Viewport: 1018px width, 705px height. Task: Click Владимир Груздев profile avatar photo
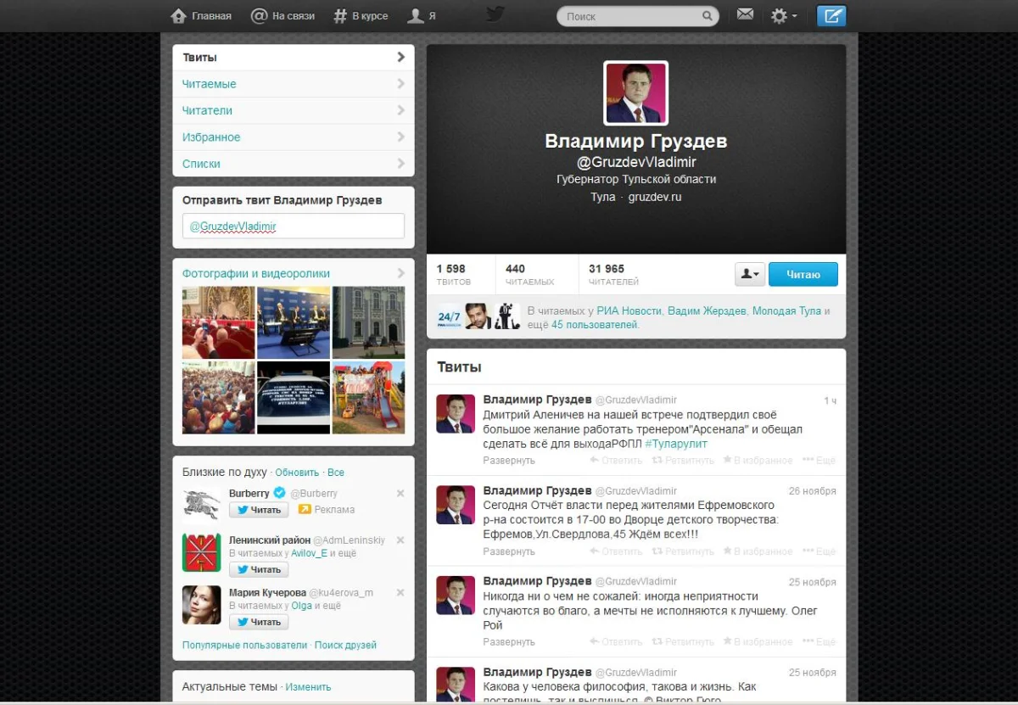pos(635,93)
